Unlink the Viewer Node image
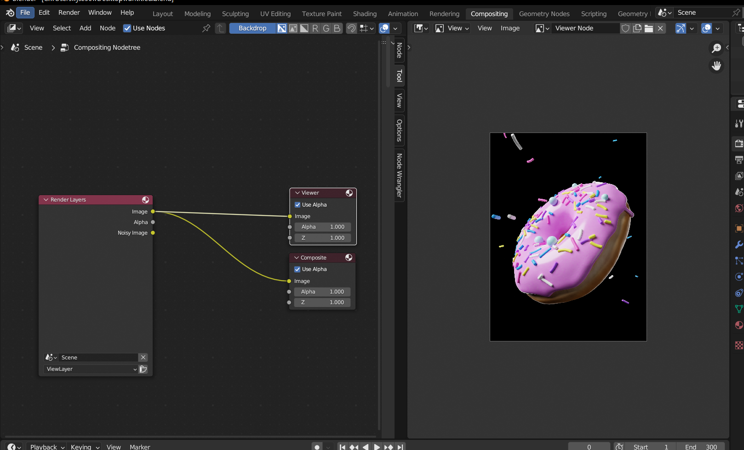 point(660,28)
